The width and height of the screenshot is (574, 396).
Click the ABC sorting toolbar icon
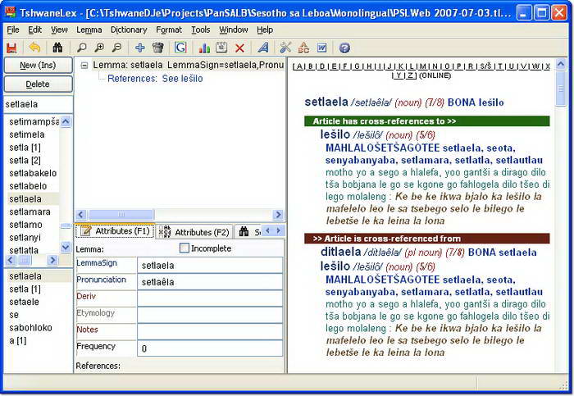303,48
